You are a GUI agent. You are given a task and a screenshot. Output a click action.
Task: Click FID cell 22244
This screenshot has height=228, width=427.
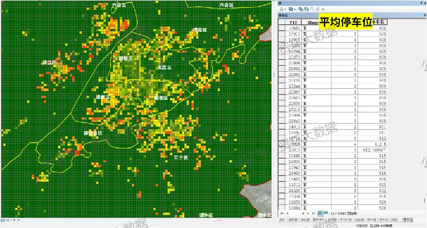pos(294,86)
